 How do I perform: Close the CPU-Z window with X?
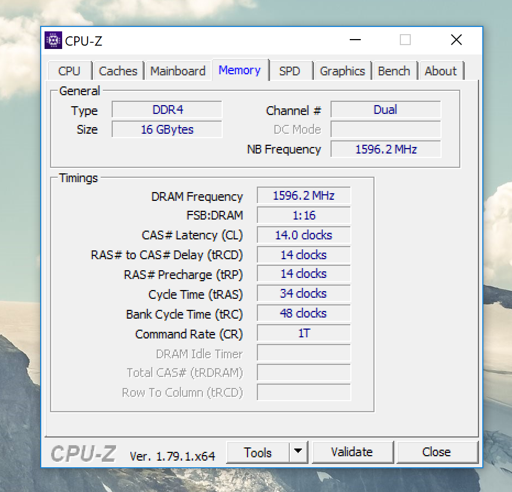point(456,40)
